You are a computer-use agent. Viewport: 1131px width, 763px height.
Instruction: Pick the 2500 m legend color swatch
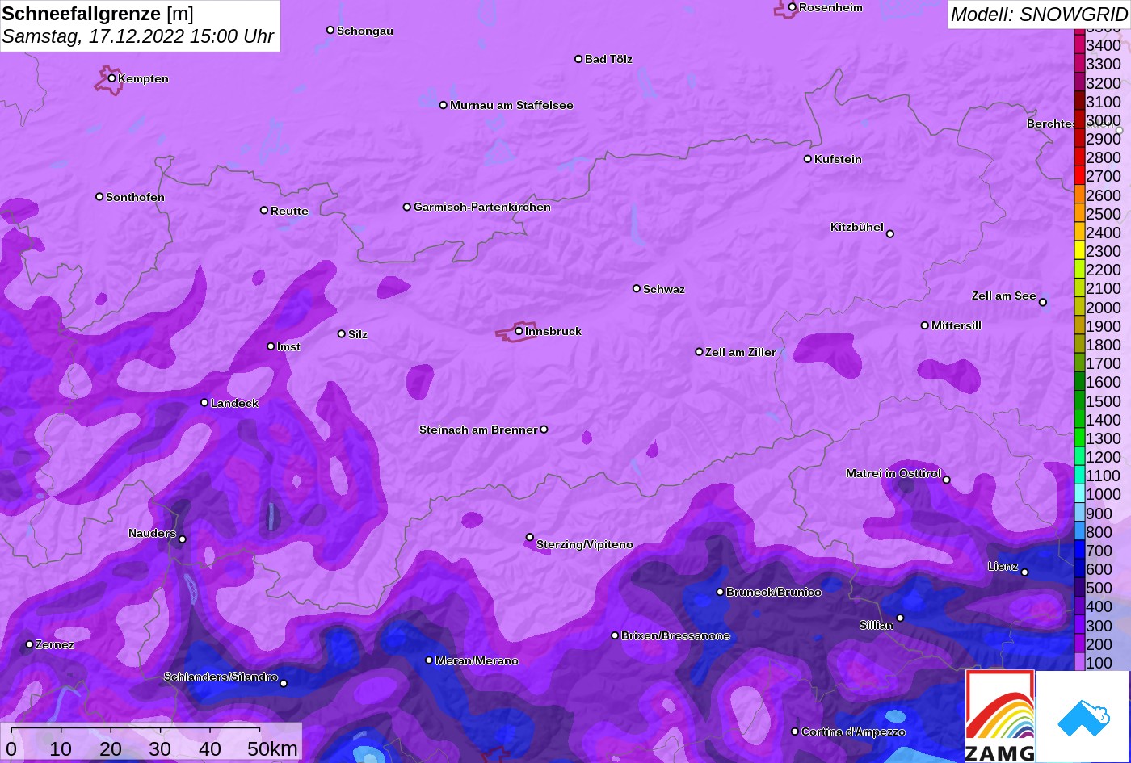pyautogui.click(x=1079, y=214)
